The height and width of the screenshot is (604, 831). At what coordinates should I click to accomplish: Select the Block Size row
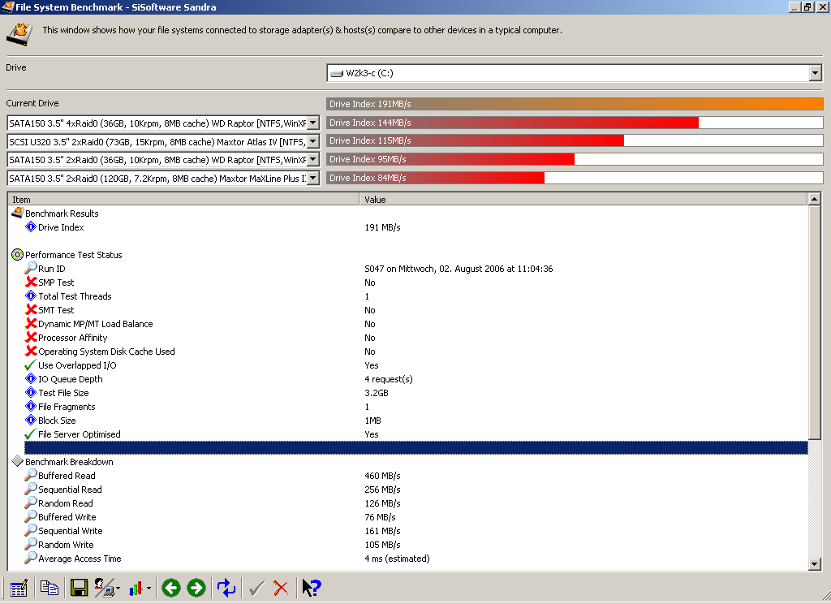click(408, 420)
